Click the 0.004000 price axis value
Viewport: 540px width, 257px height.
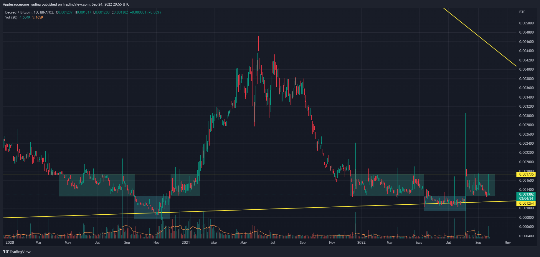526,69
